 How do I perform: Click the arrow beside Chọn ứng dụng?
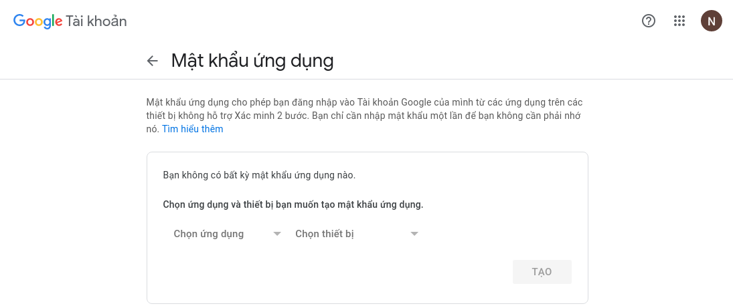277,234
